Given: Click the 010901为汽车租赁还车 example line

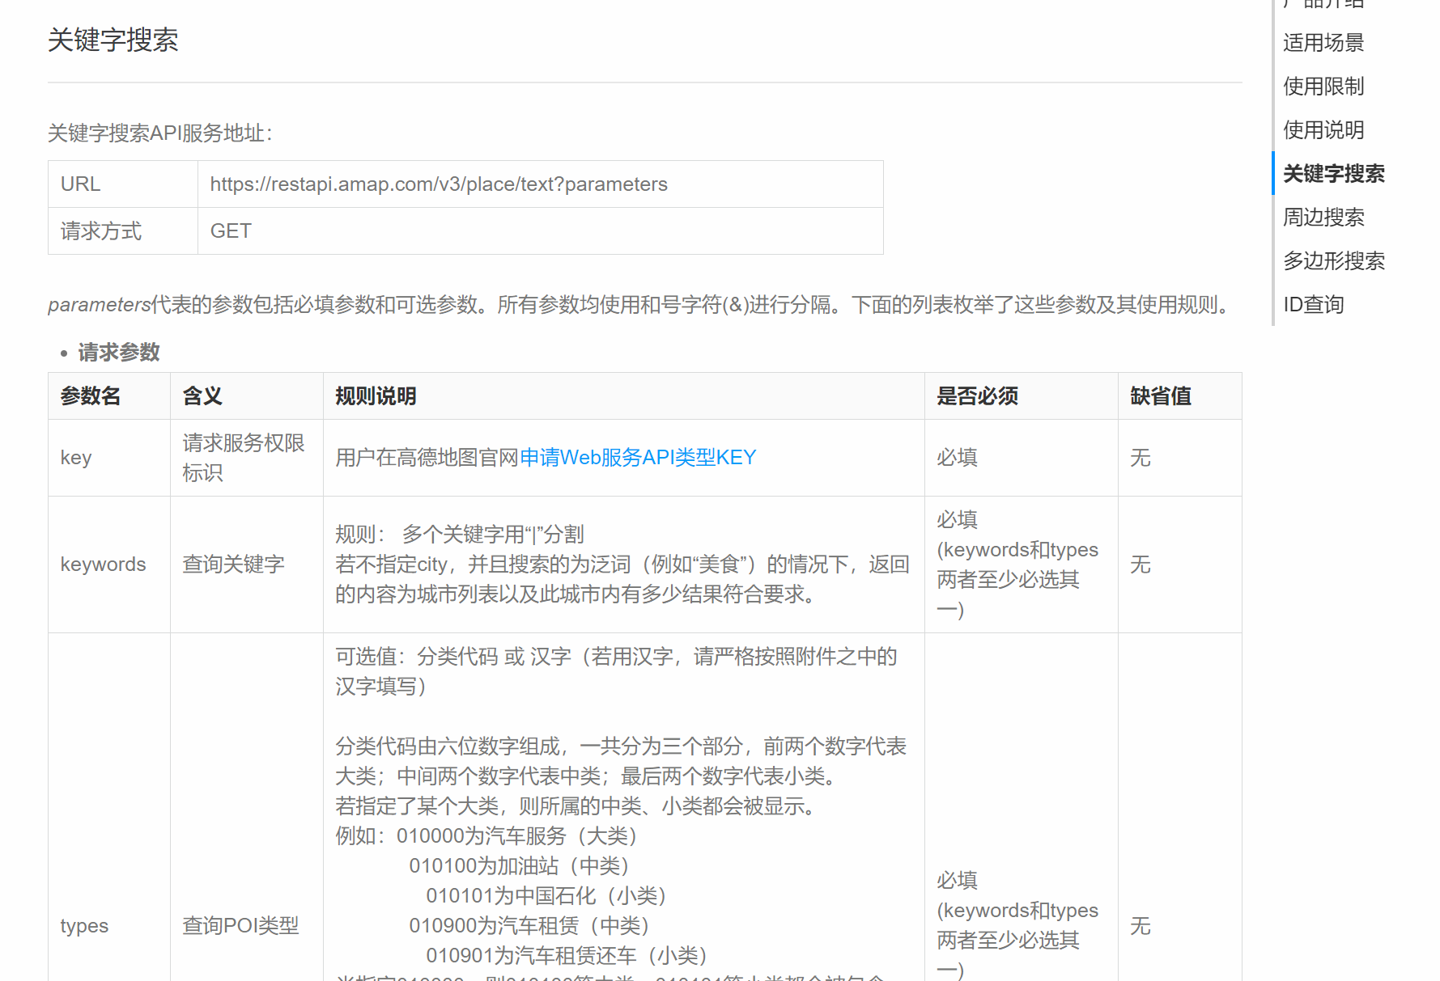Looking at the screenshot, I should [567, 956].
